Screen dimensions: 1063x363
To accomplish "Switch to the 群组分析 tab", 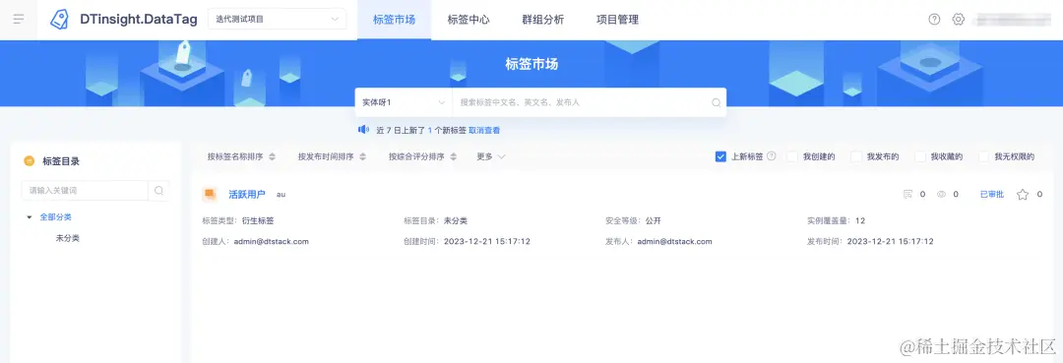I will click(x=543, y=20).
